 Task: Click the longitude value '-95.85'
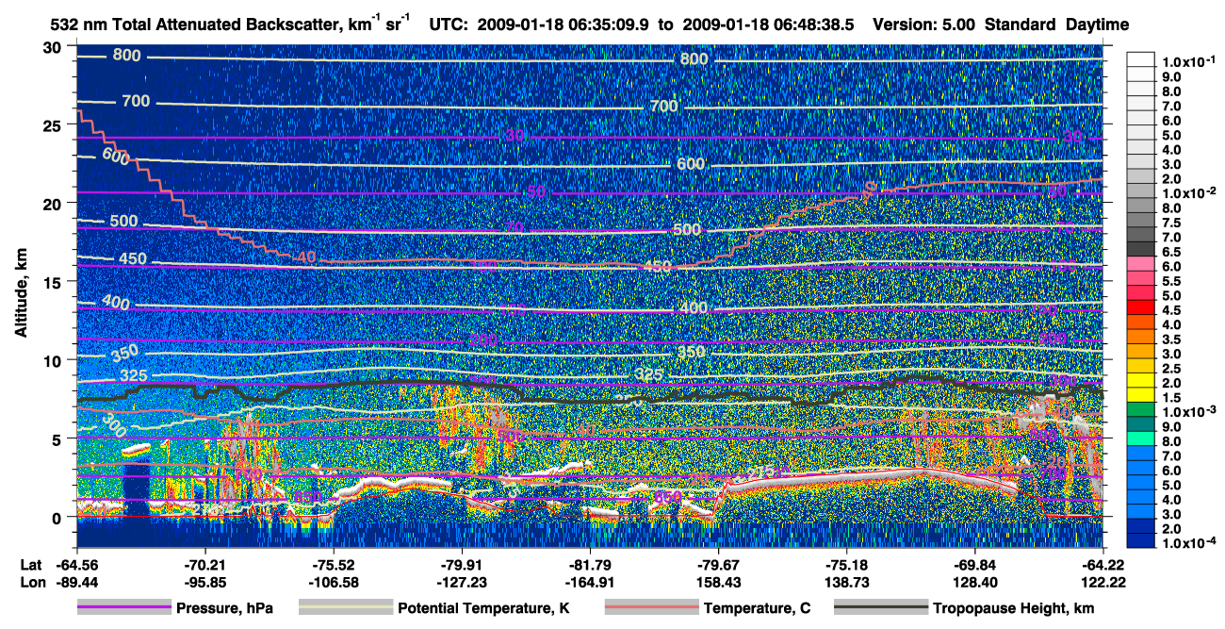coord(205,582)
